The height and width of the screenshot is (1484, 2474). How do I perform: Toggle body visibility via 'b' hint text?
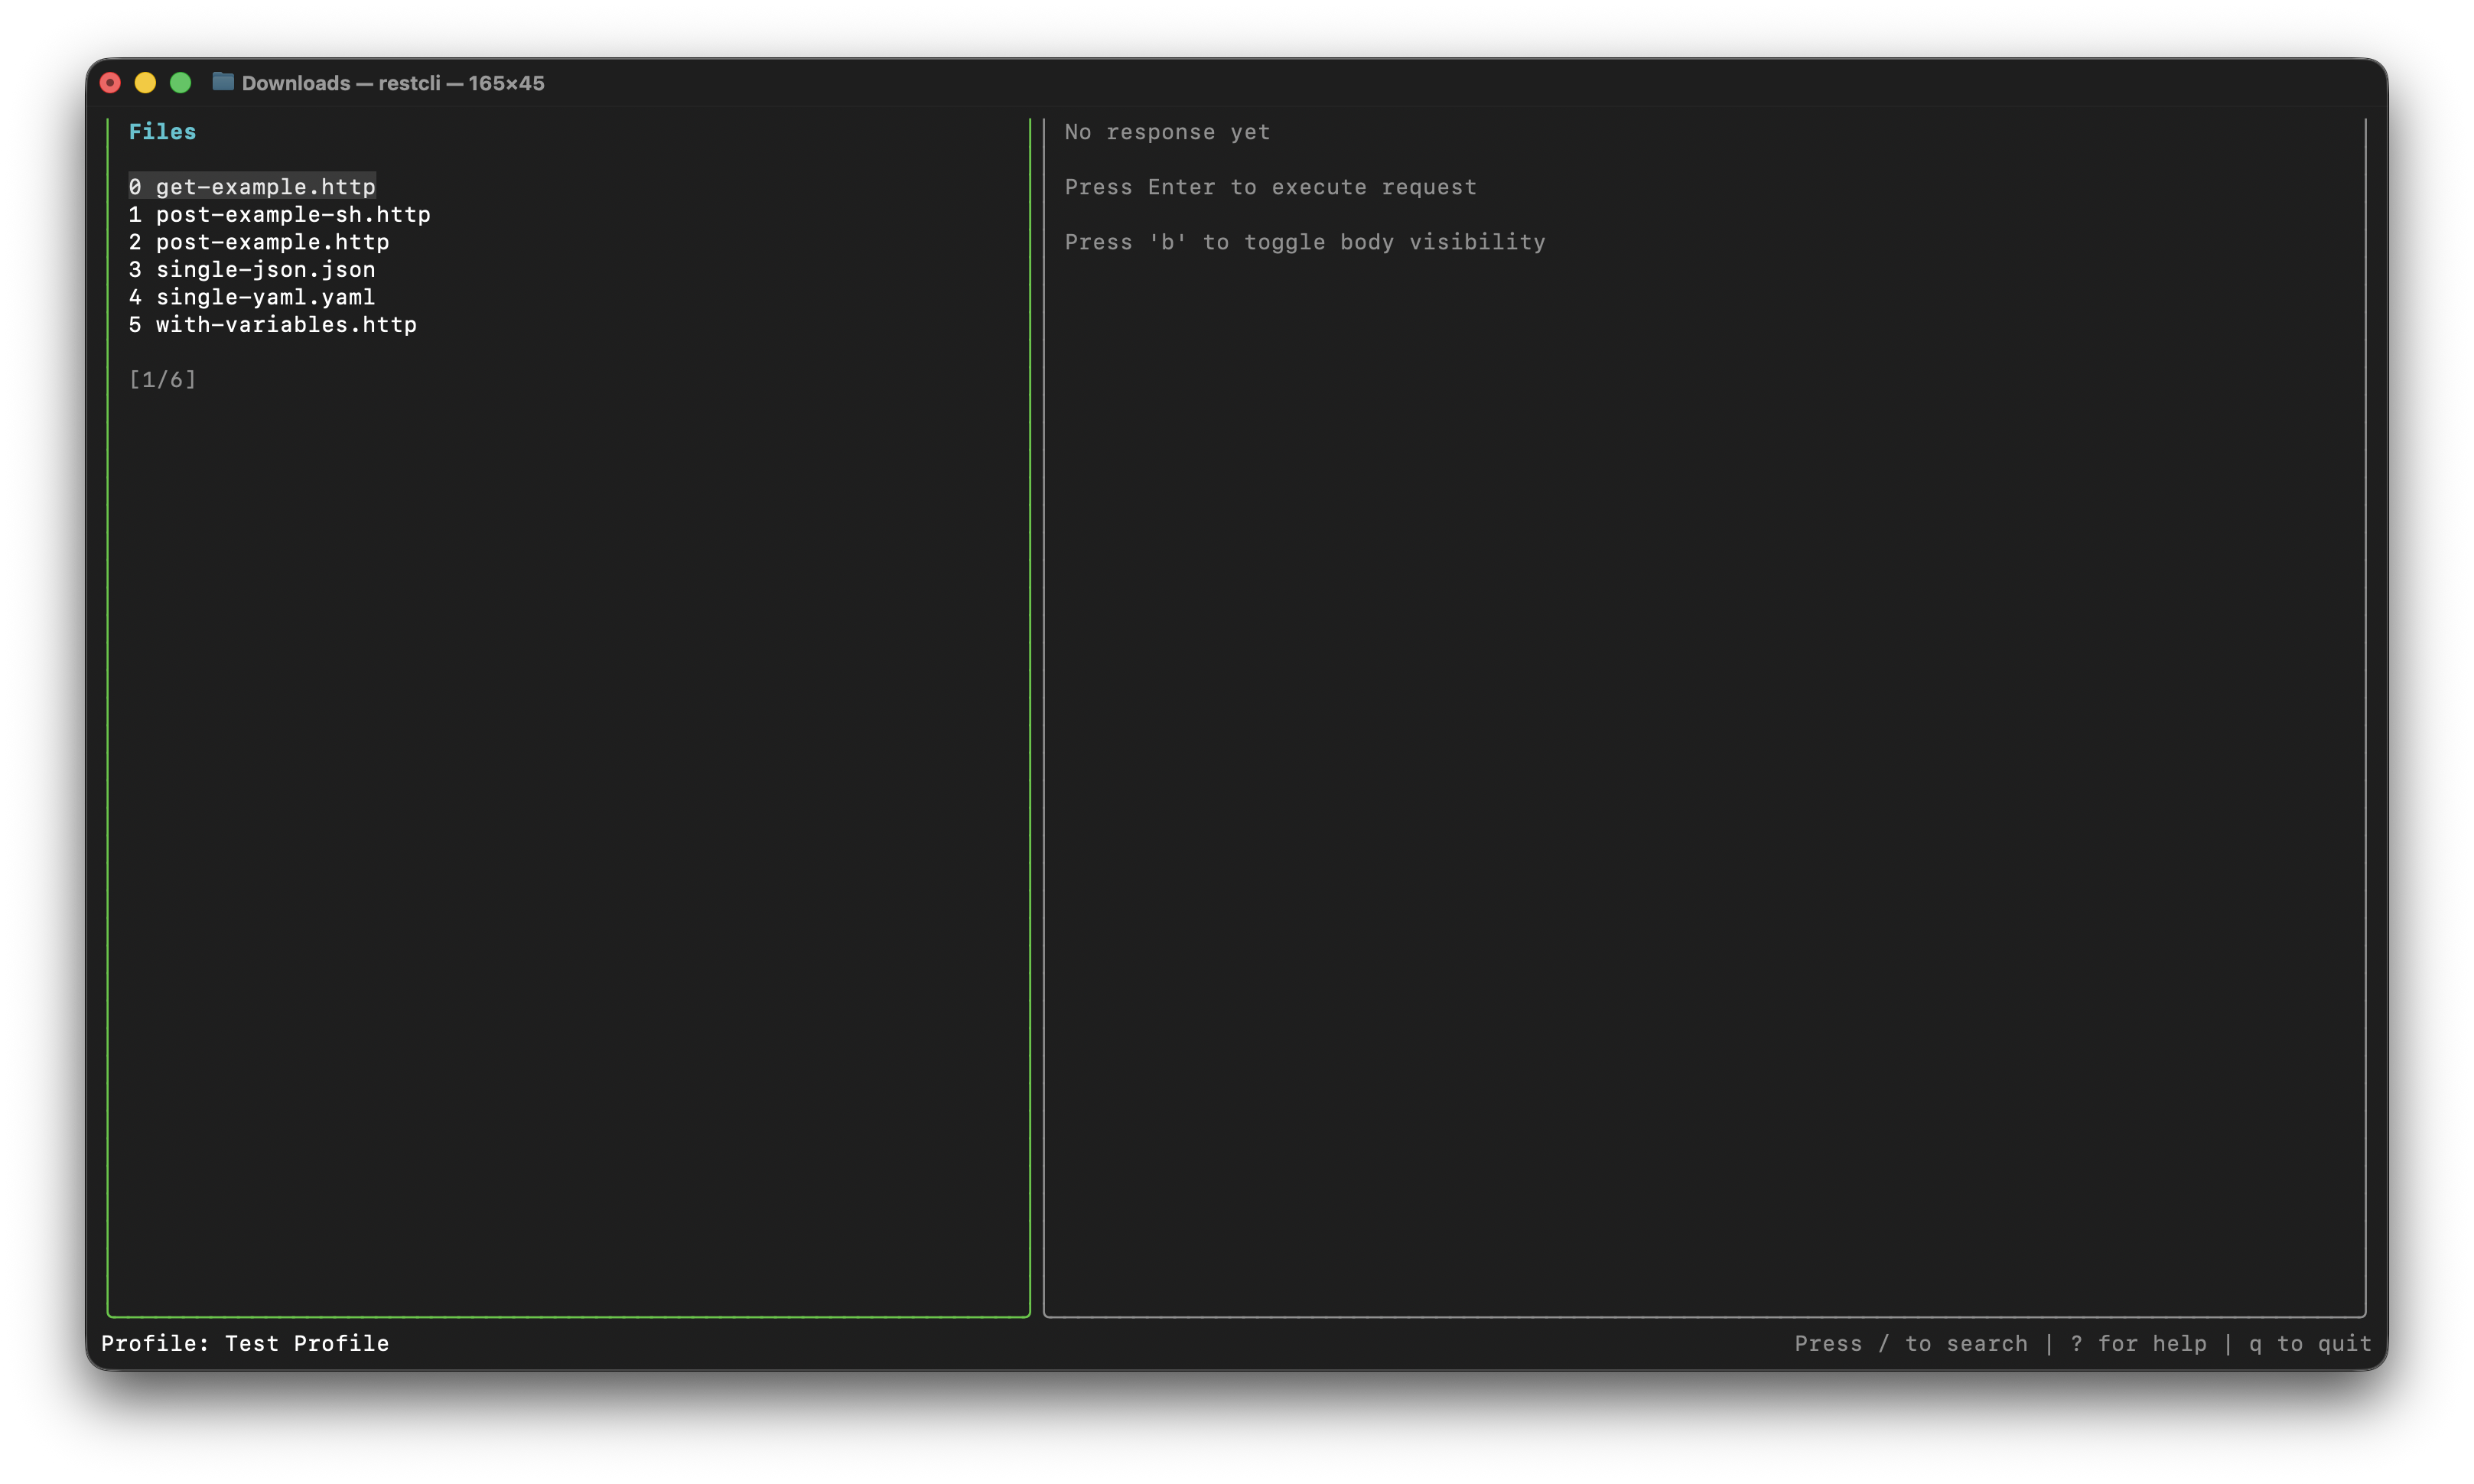1304,241
